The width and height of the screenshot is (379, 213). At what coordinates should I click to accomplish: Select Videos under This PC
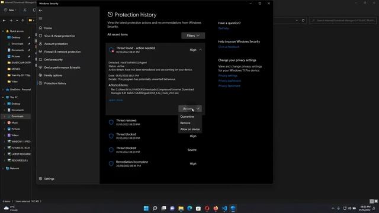[x=13, y=135]
